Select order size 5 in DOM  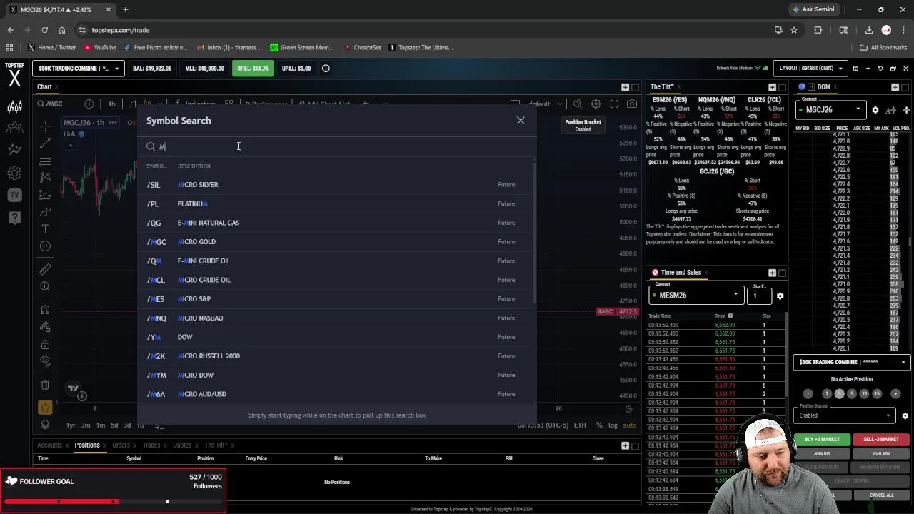click(x=851, y=394)
